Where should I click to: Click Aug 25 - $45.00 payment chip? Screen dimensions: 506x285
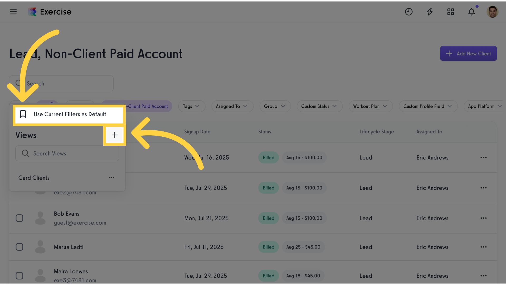pyautogui.click(x=303, y=247)
